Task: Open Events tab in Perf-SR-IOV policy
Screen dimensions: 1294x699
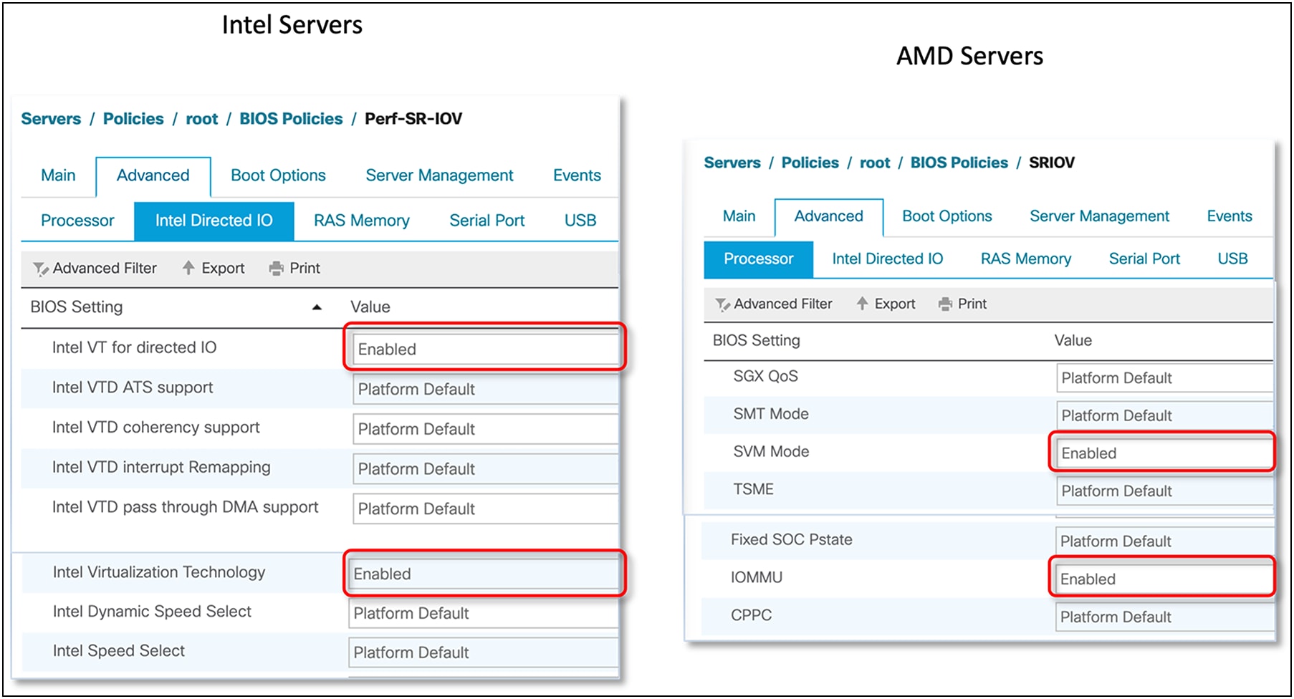Action: pos(577,175)
